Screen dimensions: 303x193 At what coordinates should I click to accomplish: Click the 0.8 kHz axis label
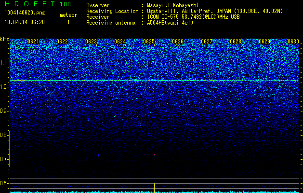point(4,135)
